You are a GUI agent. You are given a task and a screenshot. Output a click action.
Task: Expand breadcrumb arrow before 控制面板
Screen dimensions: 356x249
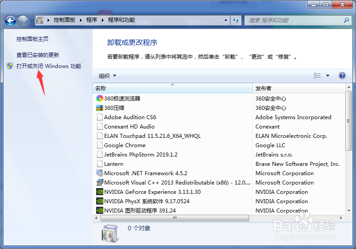pyautogui.click(x=49, y=20)
